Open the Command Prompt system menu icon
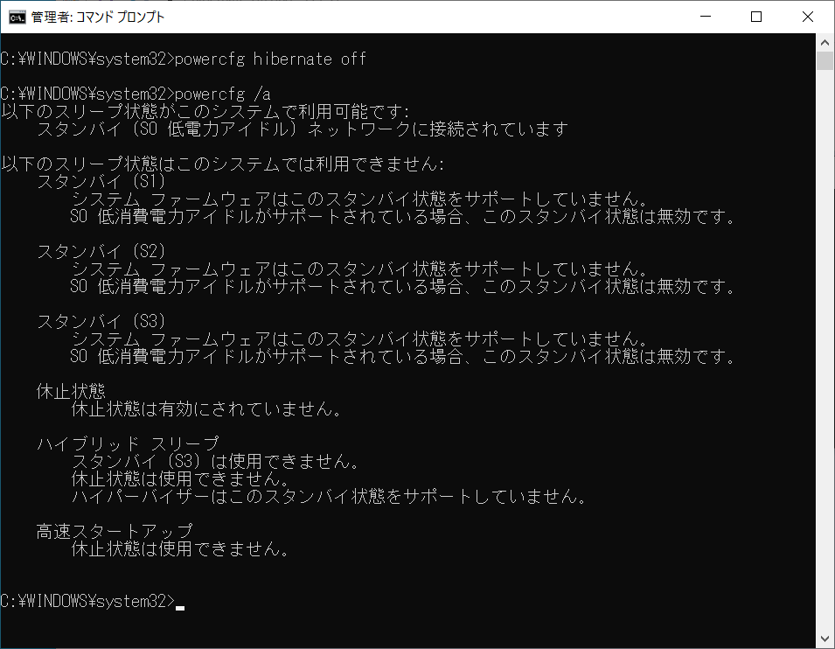 point(16,17)
